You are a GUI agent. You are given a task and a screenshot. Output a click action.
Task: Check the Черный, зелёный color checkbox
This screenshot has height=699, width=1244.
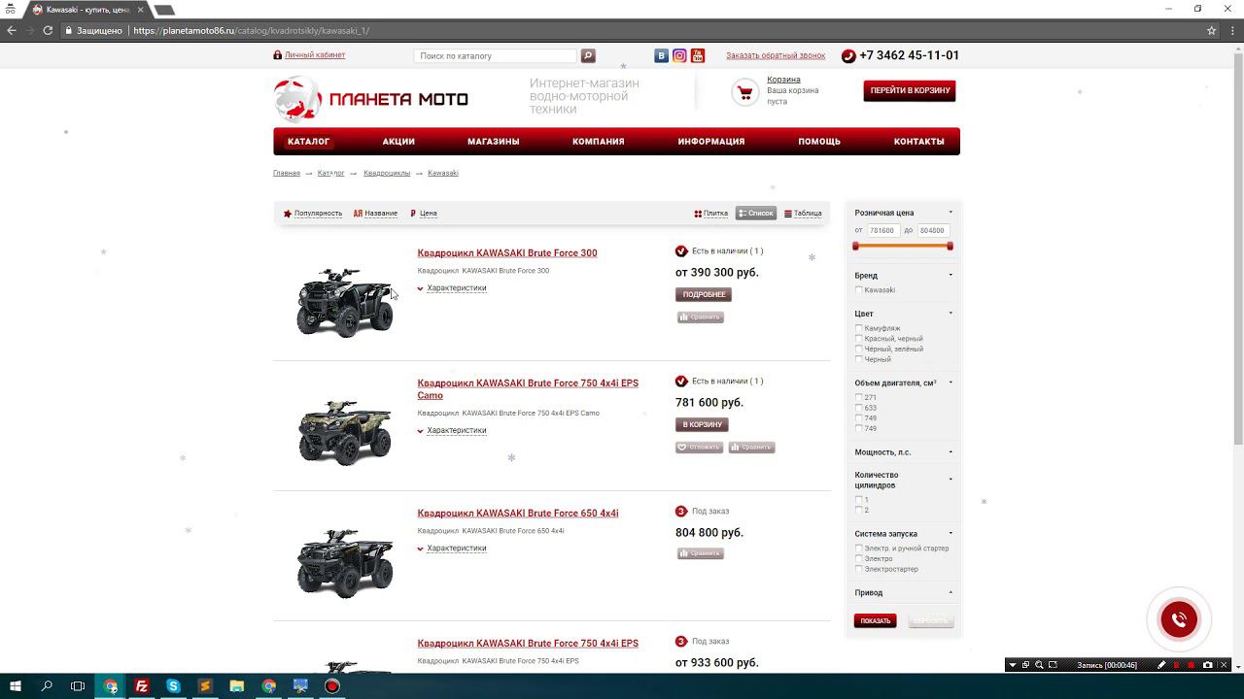(x=859, y=349)
